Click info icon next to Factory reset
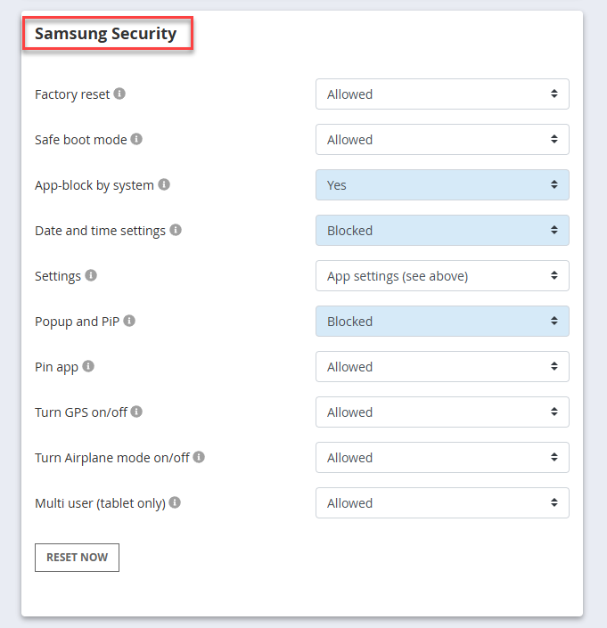Viewport: 607px width, 628px height. coord(119,94)
